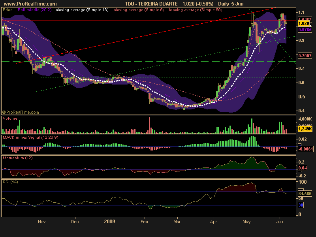Click the Nov marker on time axis

42,222
